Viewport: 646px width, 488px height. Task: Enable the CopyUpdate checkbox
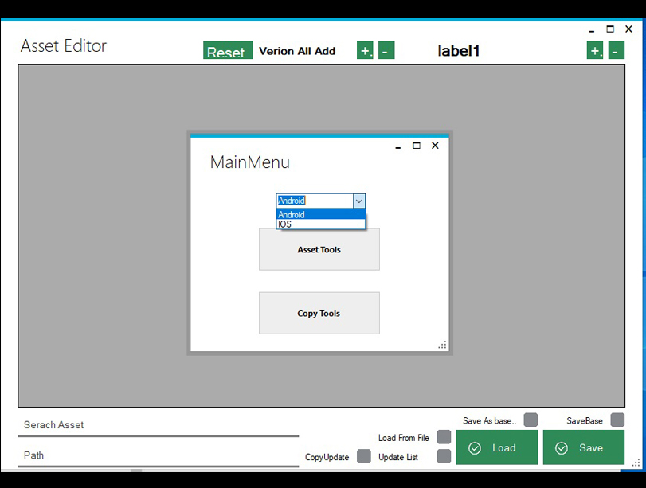tap(363, 456)
